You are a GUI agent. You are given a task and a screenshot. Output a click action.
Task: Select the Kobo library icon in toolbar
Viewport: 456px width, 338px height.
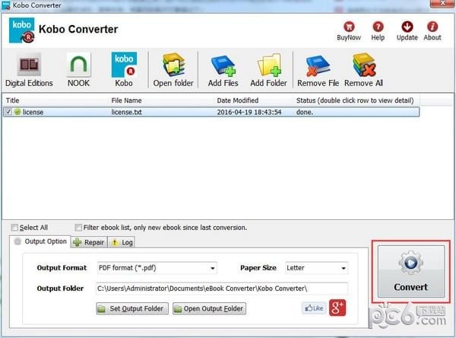[x=124, y=65]
